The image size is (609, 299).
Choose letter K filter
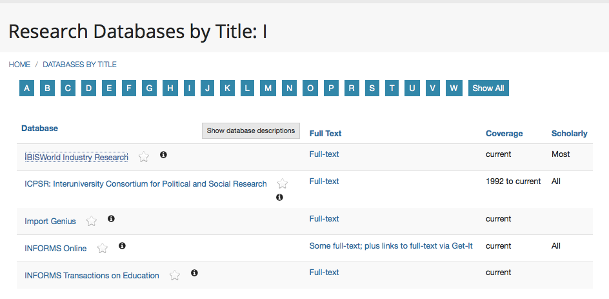227,88
